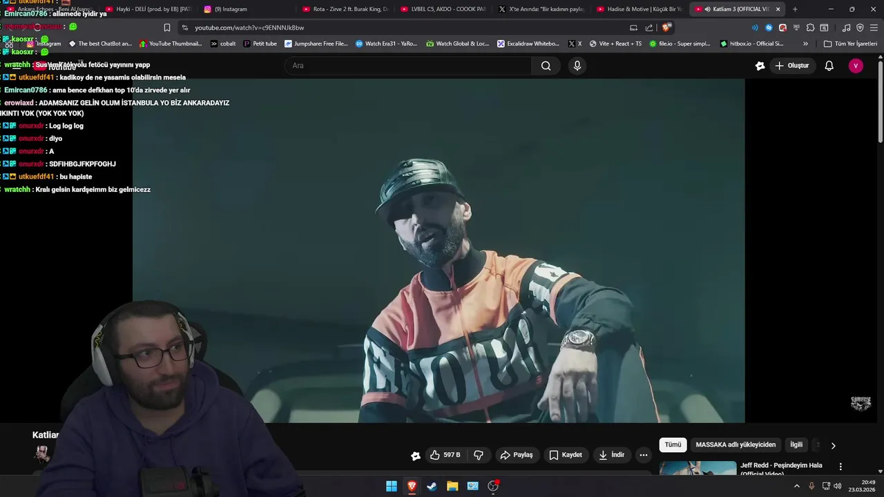The height and width of the screenshot is (497, 884).
Task: Mute the Katliam 3 tab speaker icon
Action: coord(707,9)
